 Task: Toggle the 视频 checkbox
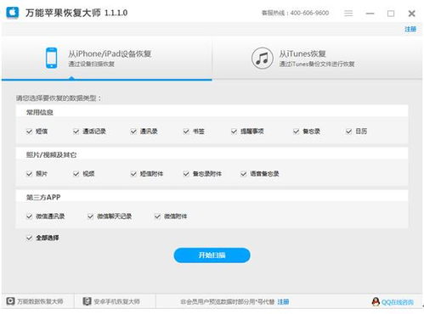tap(76, 174)
